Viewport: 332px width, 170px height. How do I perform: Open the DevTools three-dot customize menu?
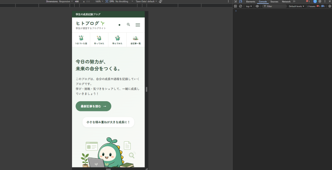point(325,2)
